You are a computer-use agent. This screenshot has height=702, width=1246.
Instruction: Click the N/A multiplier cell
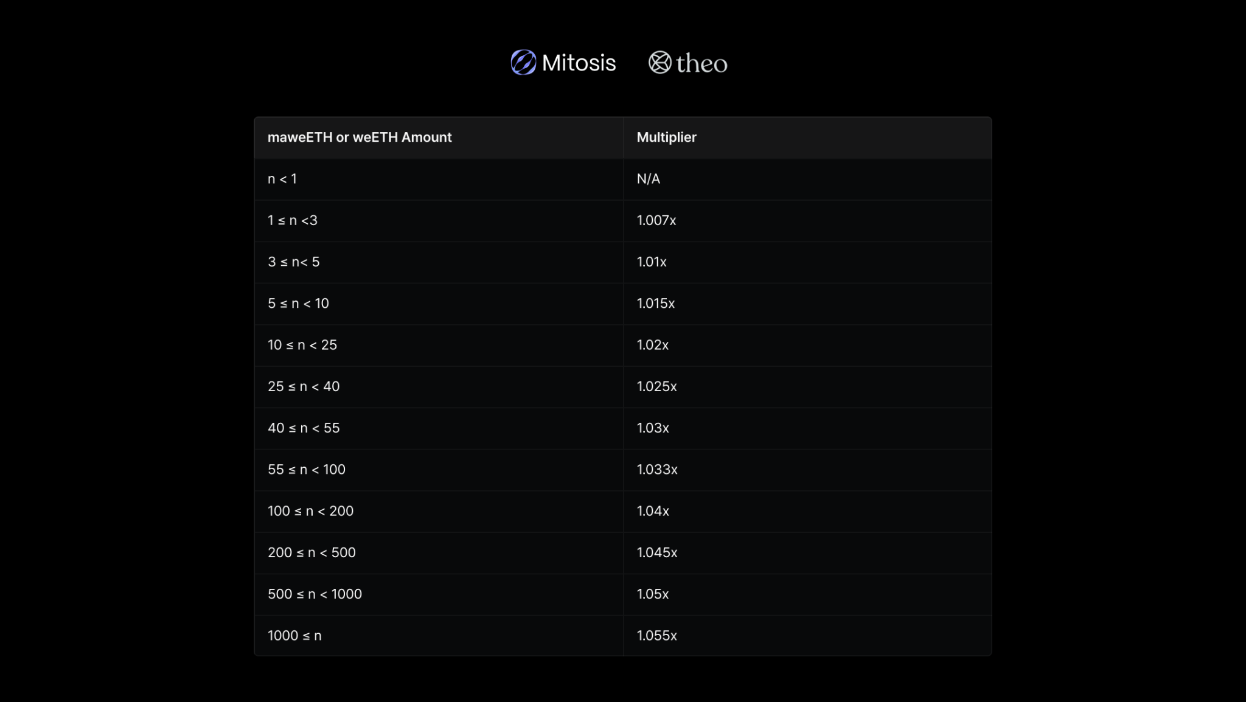click(648, 179)
